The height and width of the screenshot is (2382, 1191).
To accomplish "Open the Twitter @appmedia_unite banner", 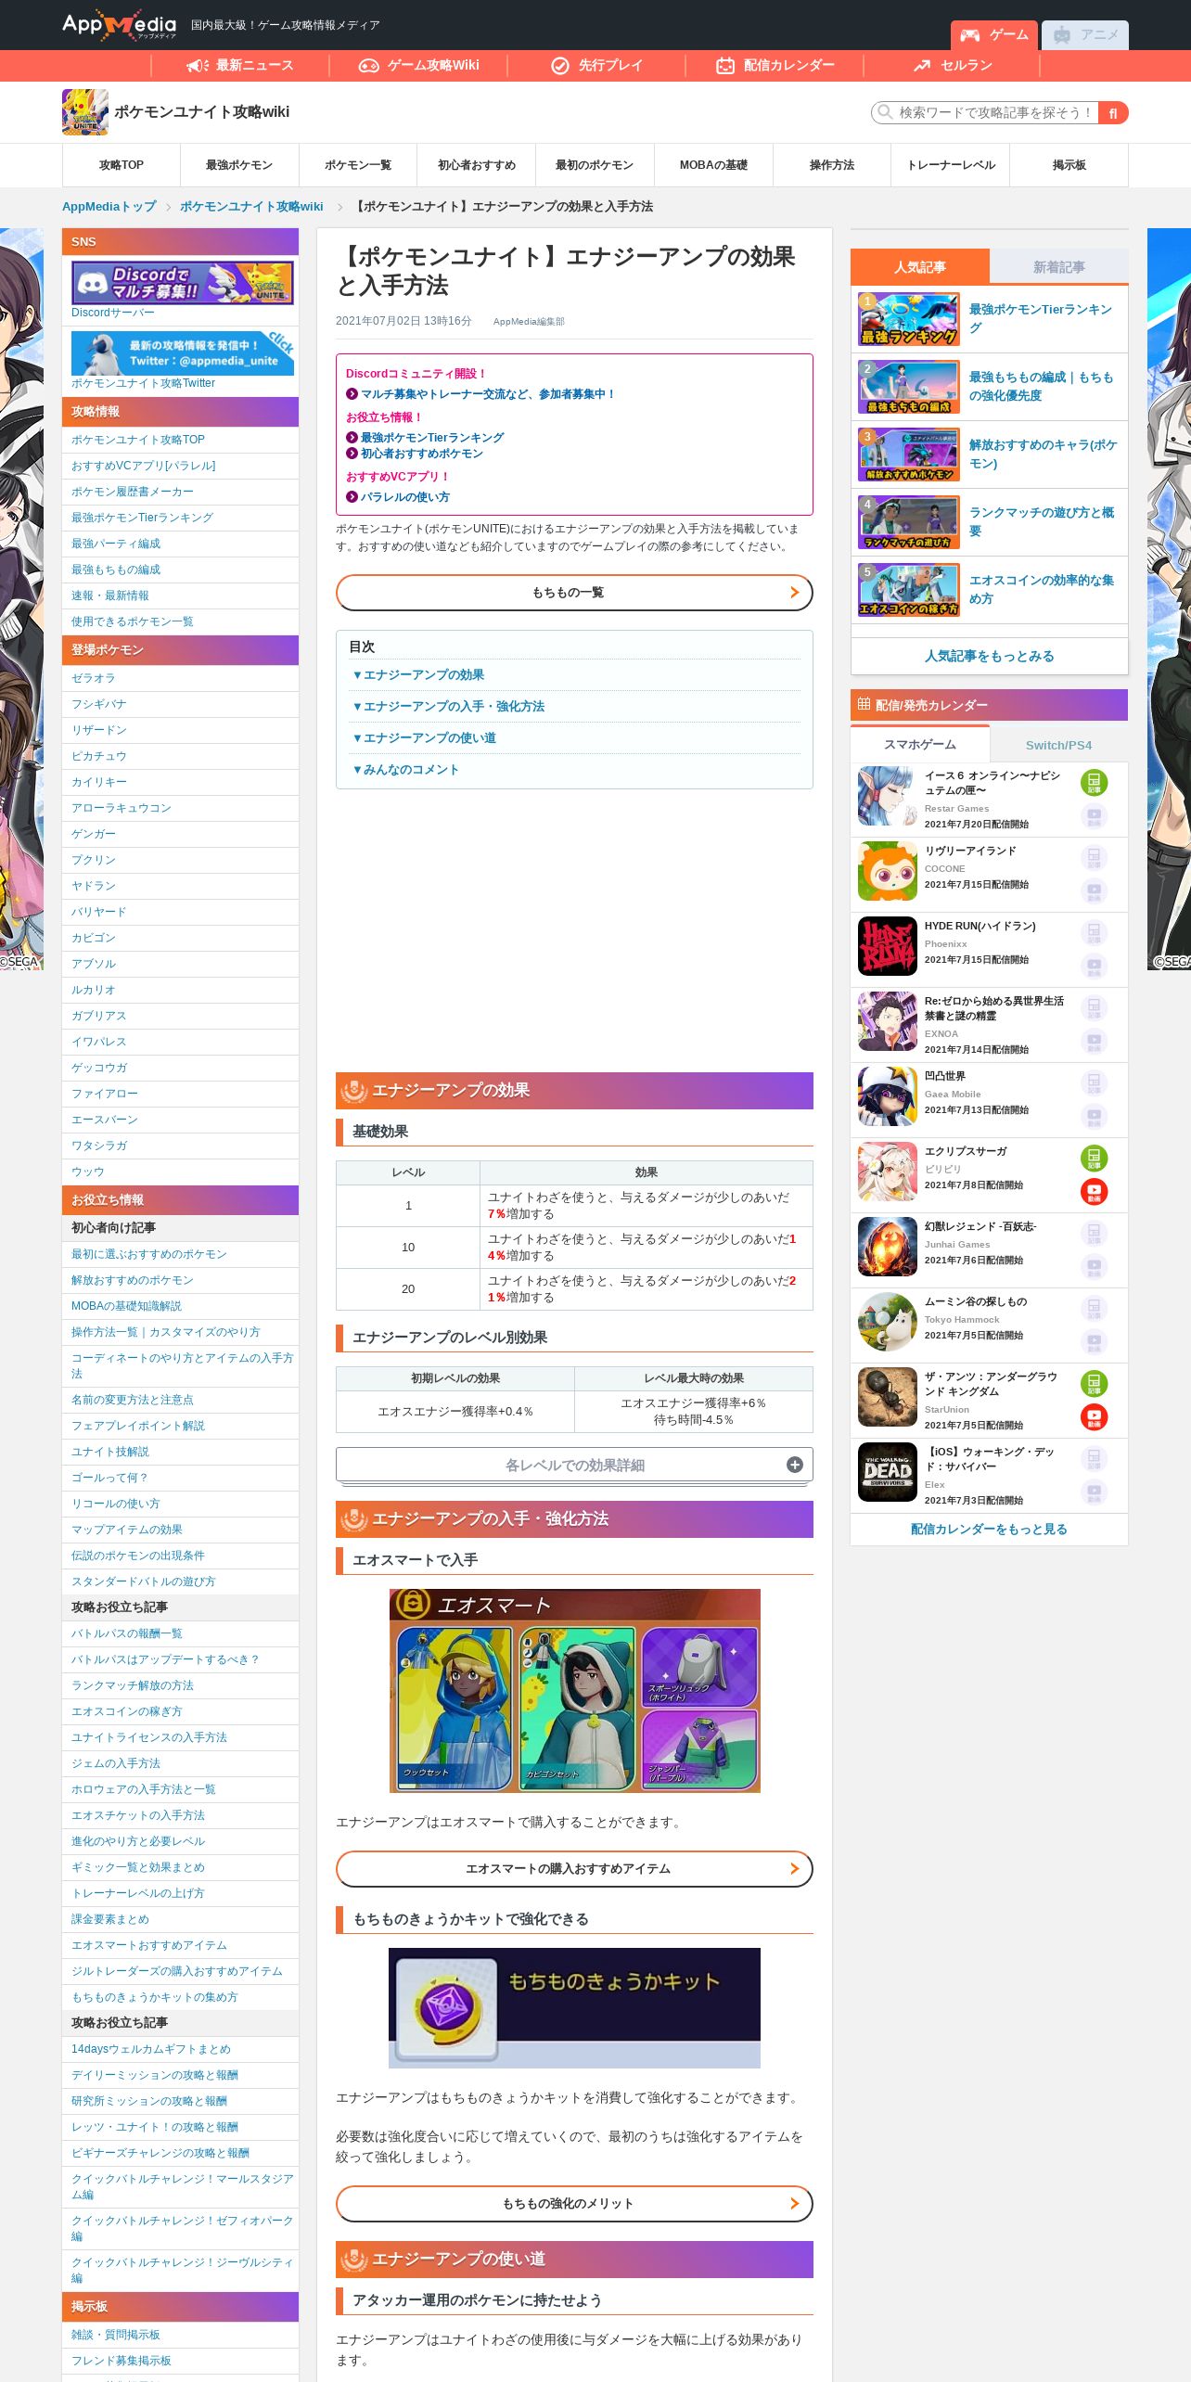I will tap(183, 352).
